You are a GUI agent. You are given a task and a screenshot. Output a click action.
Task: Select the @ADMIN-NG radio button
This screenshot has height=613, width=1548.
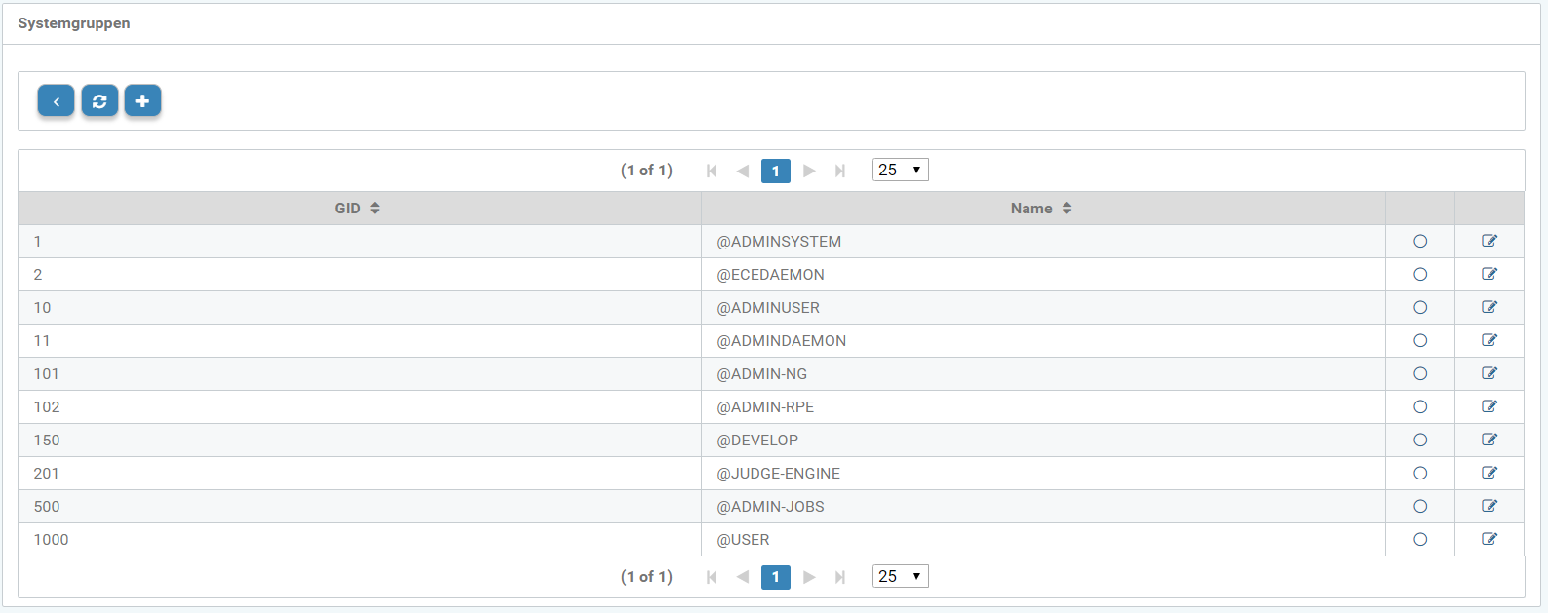[1420, 374]
